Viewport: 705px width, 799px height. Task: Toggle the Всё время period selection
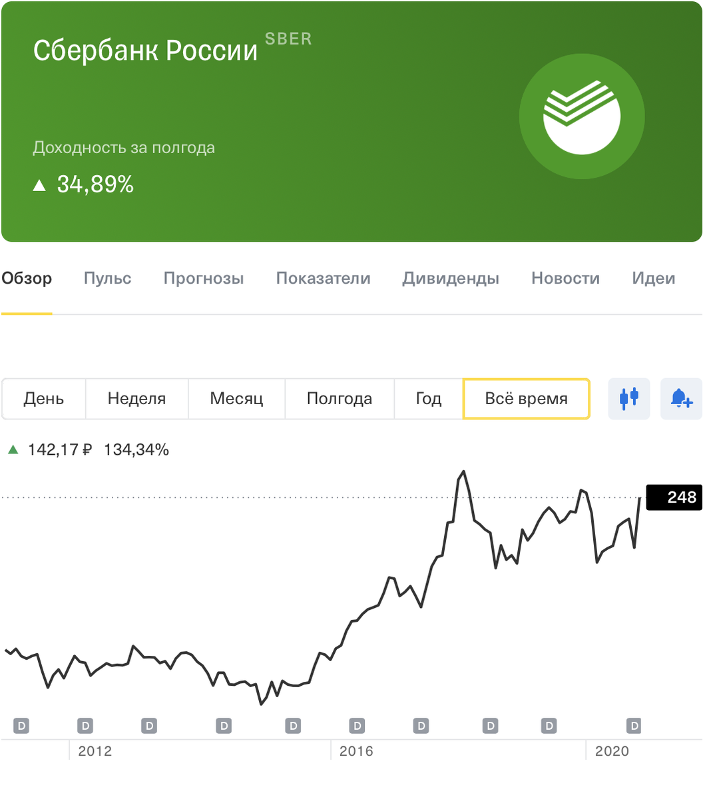pyautogui.click(x=526, y=398)
